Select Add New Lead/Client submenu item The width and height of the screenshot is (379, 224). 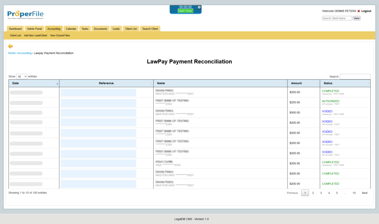[x=36, y=36]
